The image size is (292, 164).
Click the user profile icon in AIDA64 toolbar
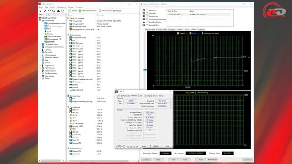[x=58, y=11]
